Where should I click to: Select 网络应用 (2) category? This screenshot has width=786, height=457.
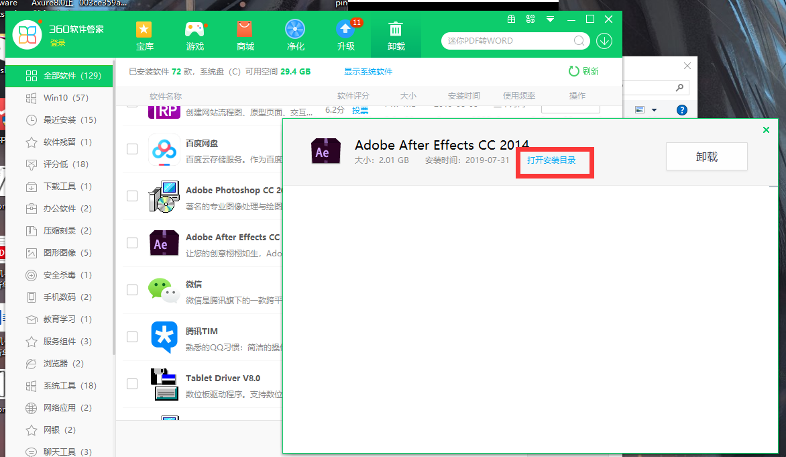59,408
